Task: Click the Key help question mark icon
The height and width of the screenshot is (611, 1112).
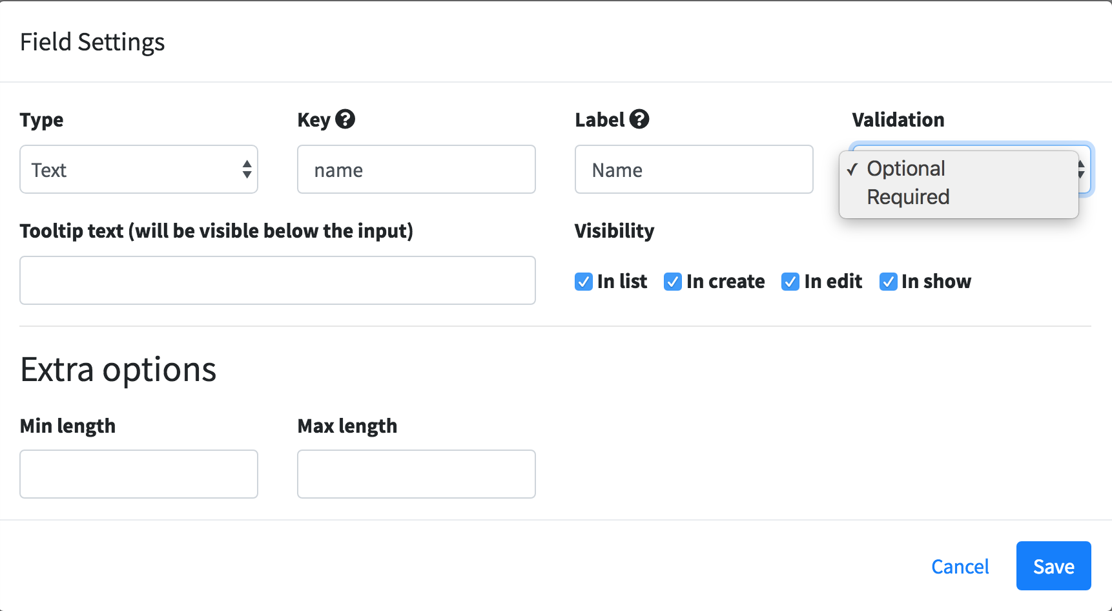Action: click(345, 119)
